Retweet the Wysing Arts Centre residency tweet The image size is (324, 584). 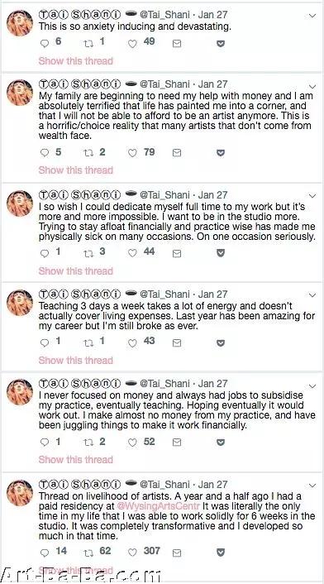tap(88, 553)
